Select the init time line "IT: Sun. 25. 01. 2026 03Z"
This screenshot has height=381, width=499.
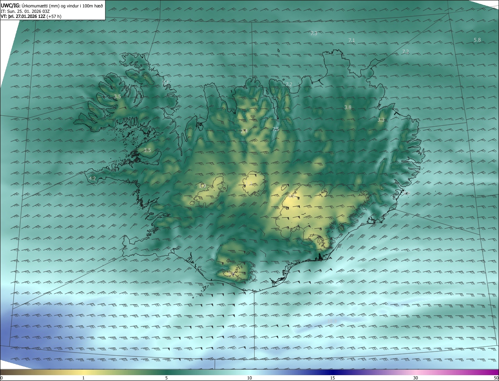pos(25,11)
